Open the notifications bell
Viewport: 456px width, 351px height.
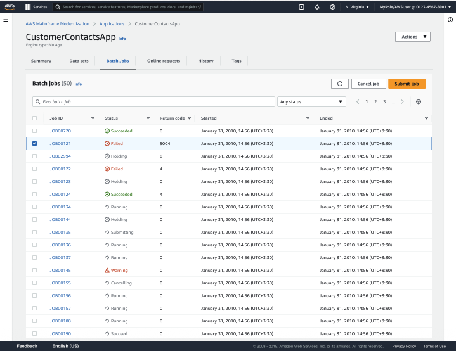pyautogui.click(x=317, y=7)
